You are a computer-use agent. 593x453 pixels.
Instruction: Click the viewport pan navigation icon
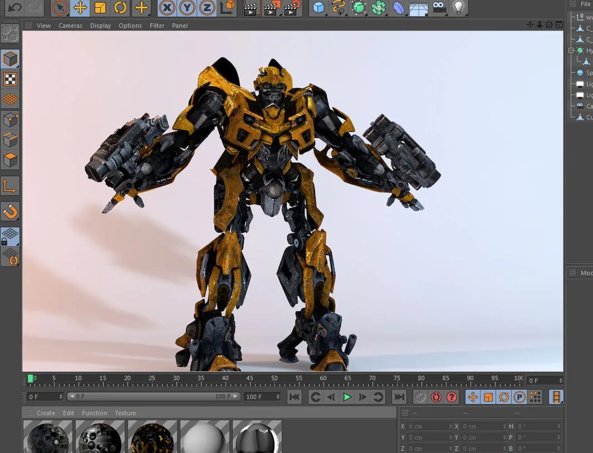tap(530, 25)
